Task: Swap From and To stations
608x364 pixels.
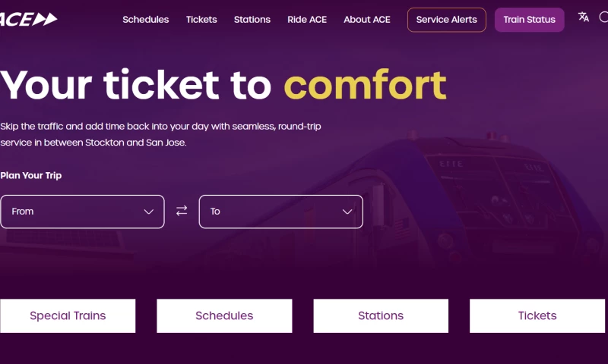Action: click(x=182, y=212)
